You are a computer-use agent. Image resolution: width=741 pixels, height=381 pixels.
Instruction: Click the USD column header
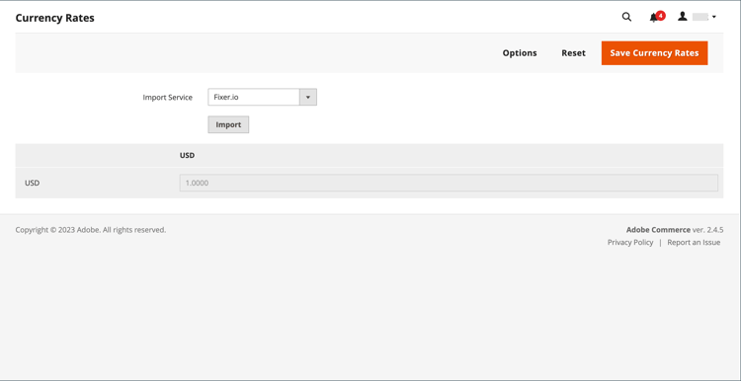coord(187,155)
